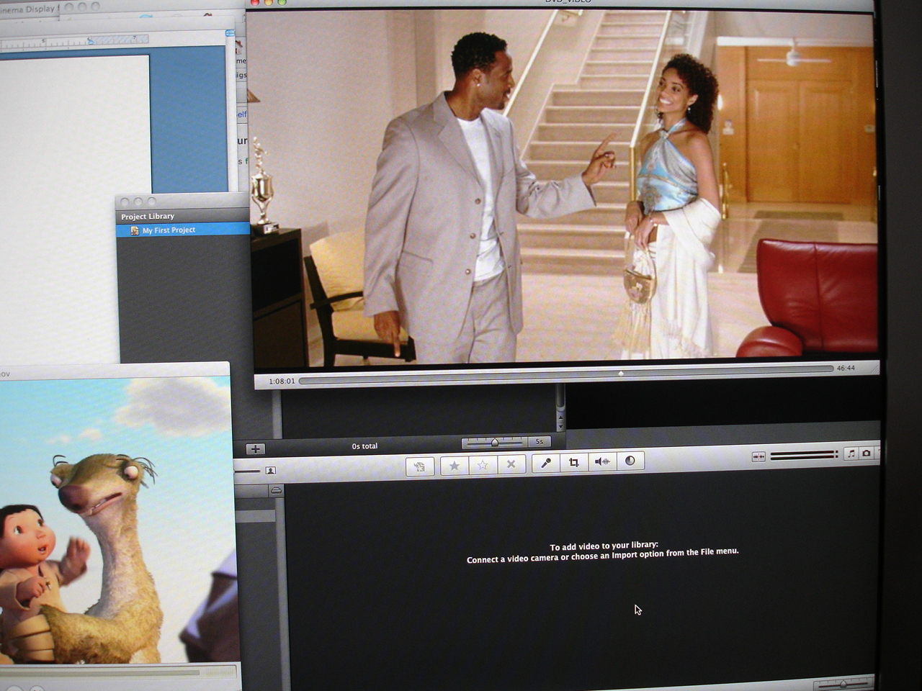Click the 0s total duration text
The width and height of the screenshot is (922, 691).
[x=364, y=446]
